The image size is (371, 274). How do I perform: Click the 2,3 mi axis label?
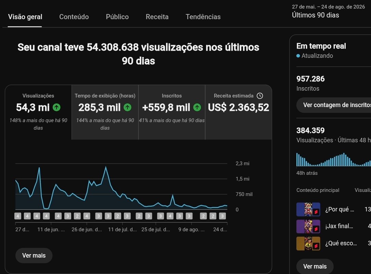[x=243, y=164]
